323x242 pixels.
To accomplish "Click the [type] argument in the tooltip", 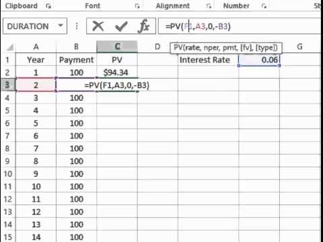I will (266, 48).
